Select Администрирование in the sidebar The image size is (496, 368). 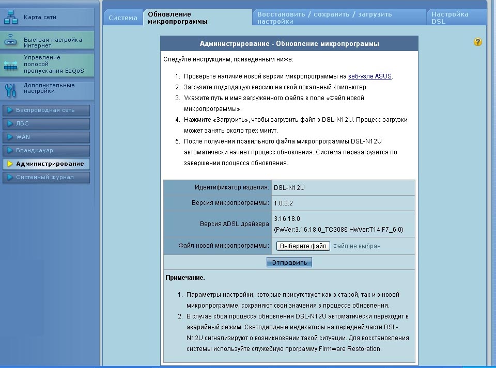[46, 164]
